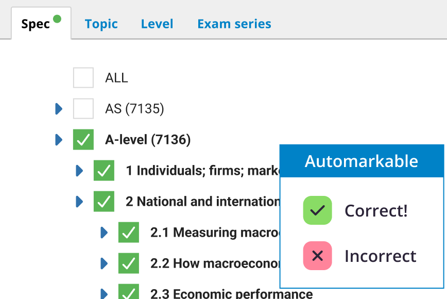Image resolution: width=447 pixels, height=299 pixels.
Task: Click the red cross Incorrect icon
Action: [x=317, y=256]
